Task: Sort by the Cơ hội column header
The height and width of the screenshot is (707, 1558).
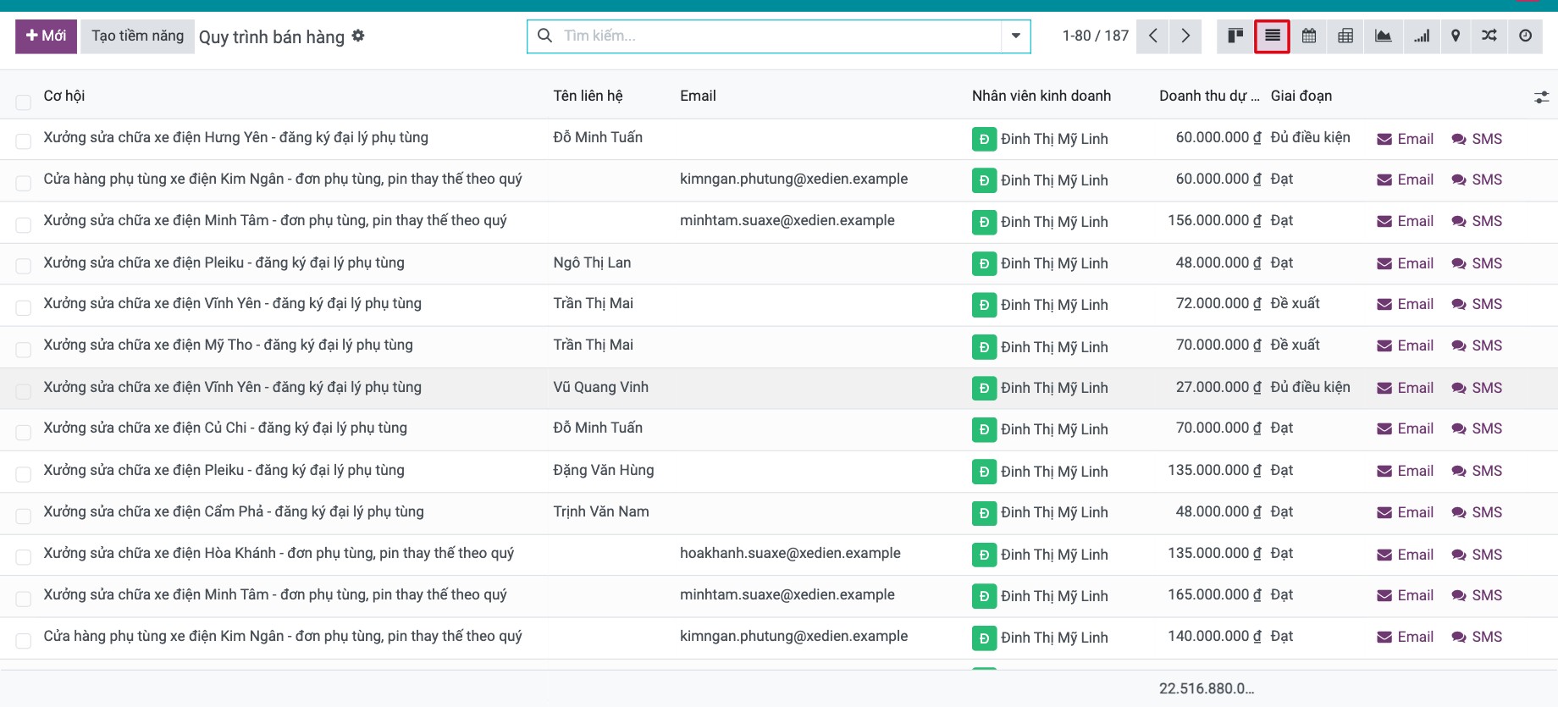Action: [x=64, y=96]
